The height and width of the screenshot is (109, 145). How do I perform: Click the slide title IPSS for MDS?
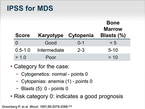pyautogui.click(x=30, y=8)
